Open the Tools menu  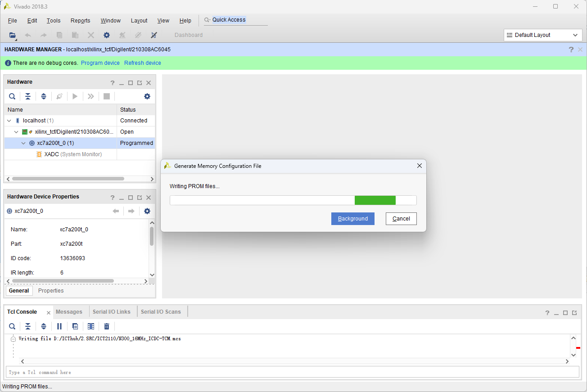tap(54, 21)
